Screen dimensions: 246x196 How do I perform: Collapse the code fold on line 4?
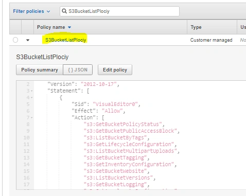pos(32,98)
